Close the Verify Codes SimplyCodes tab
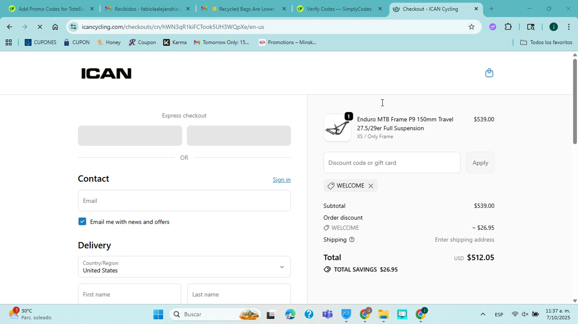 (380, 9)
